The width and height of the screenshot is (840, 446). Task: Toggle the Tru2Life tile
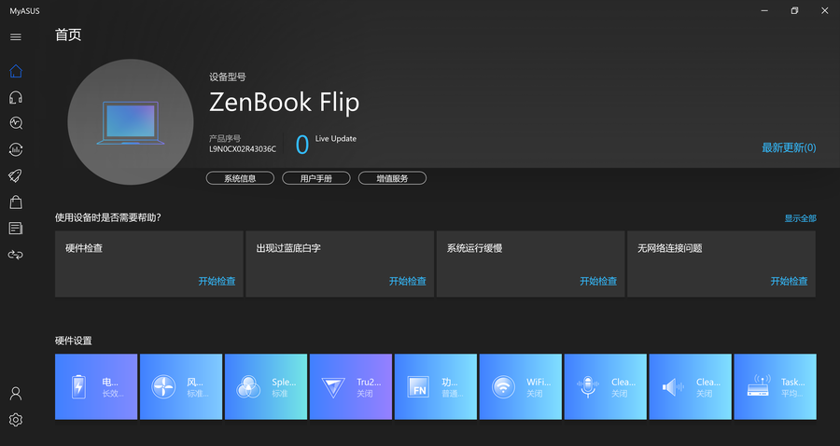[350, 386]
